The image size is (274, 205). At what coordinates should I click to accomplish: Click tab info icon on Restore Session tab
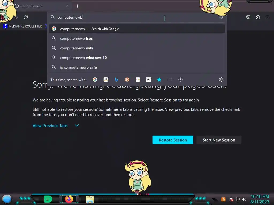(17, 6)
